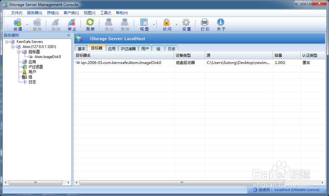Open the 访问 dropdown arrow
The height and width of the screenshot is (196, 329).
(176, 25)
